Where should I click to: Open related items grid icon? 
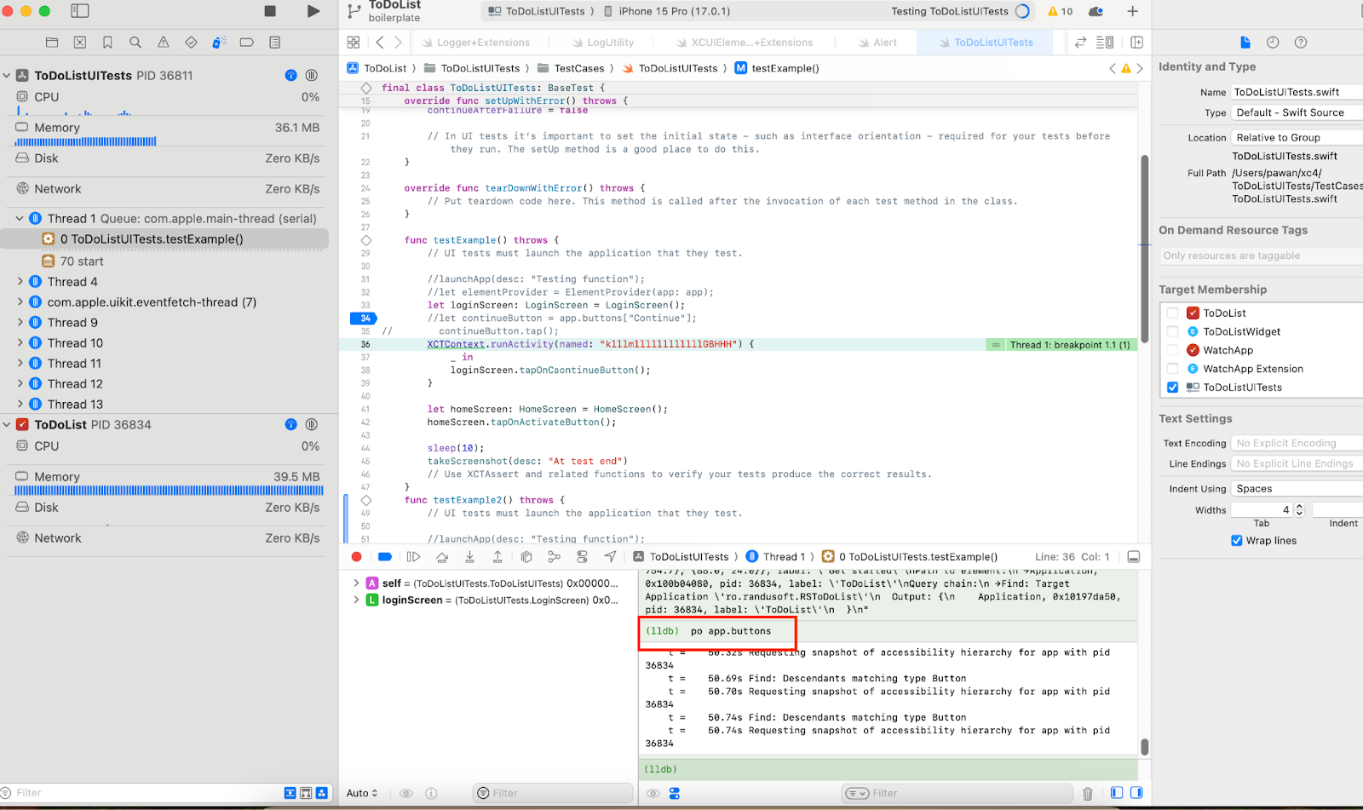[354, 43]
